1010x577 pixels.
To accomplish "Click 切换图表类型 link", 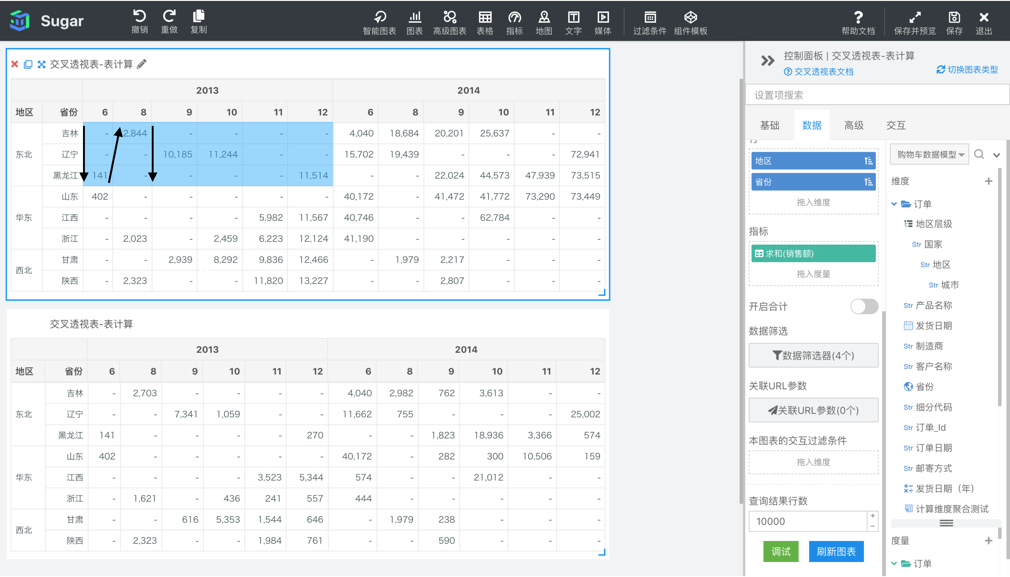I will pyautogui.click(x=967, y=70).
